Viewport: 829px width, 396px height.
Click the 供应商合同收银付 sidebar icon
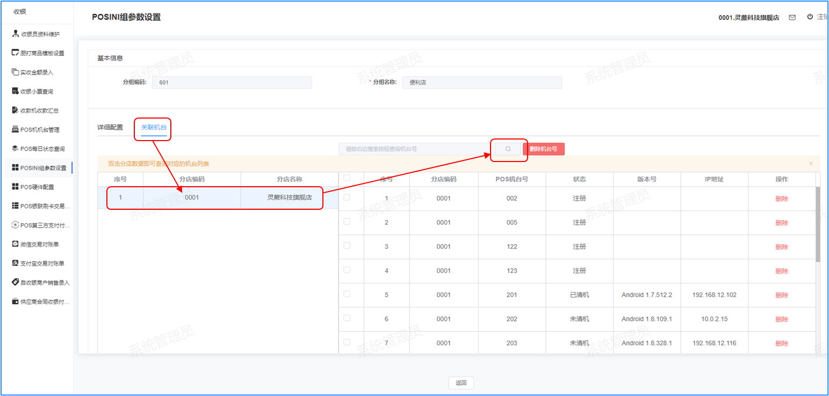[16, 301]
